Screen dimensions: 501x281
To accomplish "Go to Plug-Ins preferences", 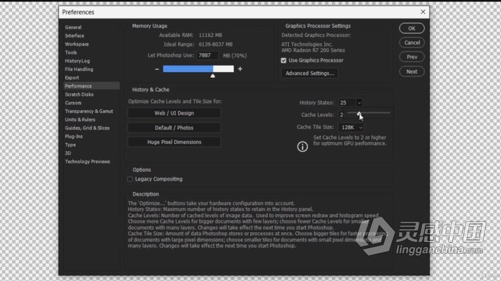I will coord(74,136).
